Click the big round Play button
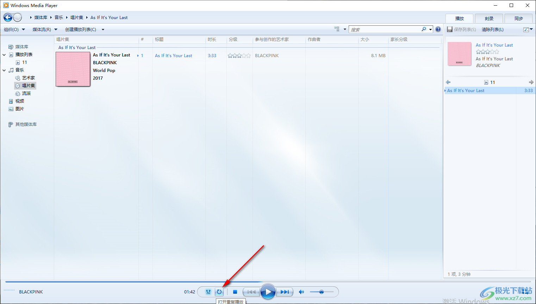Viewport: 536px width, 304px height. tap(268, 292)
